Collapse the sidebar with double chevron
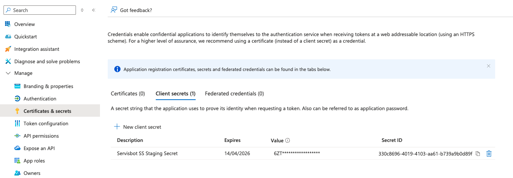This screenshot has width=513, height=178. (x=93, y=10)
